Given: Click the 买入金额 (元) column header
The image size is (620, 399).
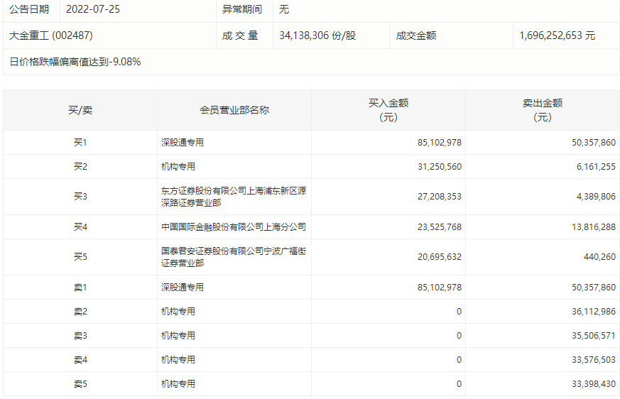Looking at the screenshot, I should coord(388,110).
